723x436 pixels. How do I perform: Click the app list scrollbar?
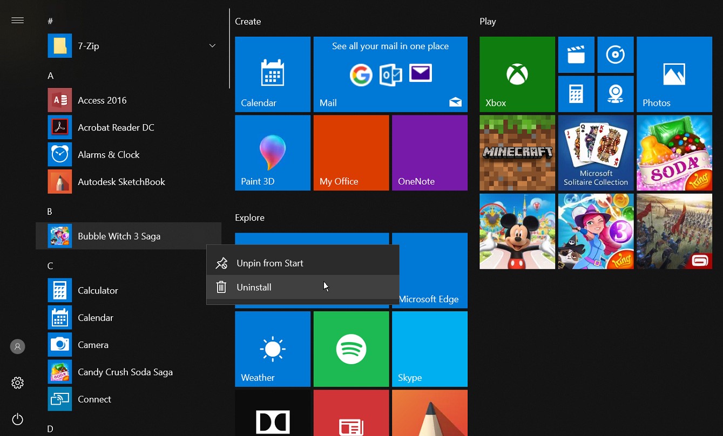229,49
